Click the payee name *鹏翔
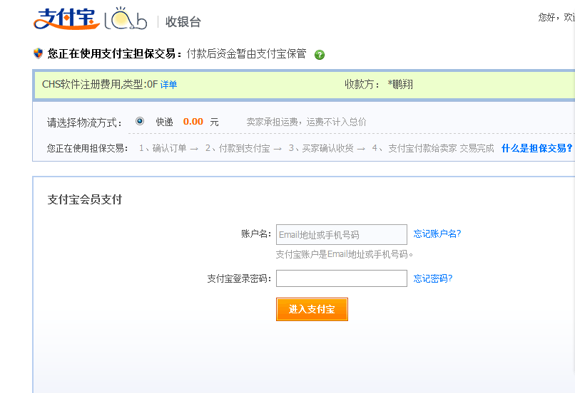 click(x=400, y=85)
